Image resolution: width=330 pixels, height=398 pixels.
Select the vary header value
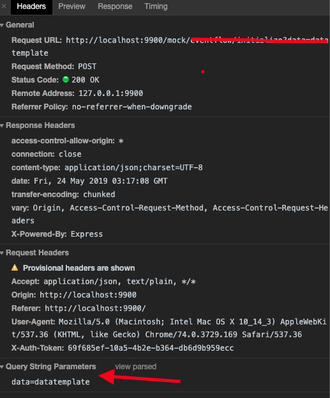170,214
